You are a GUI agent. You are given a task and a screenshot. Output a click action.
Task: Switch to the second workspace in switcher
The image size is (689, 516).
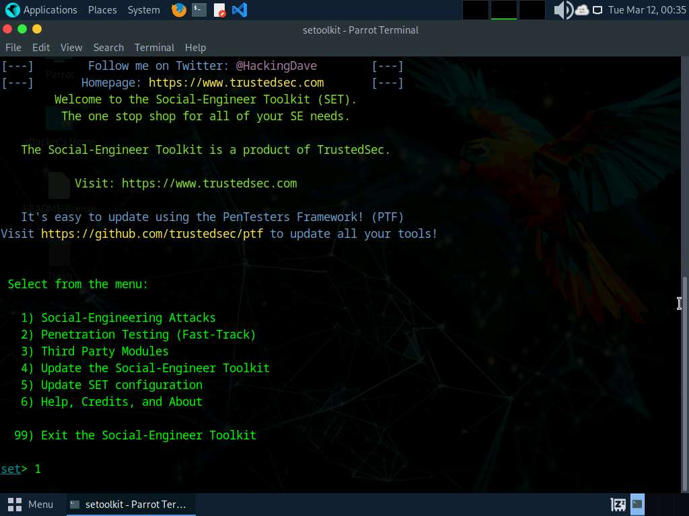coord(503,10)
